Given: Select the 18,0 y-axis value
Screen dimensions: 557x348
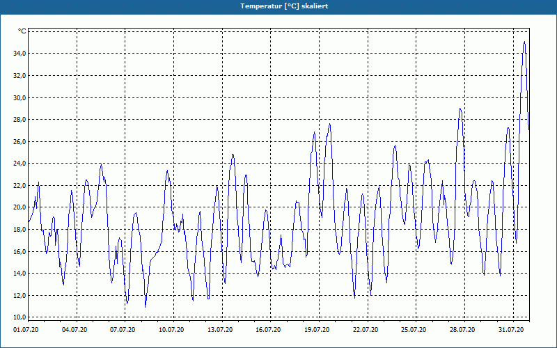Looking at the screenshot, I should click(x=19, y=230).
